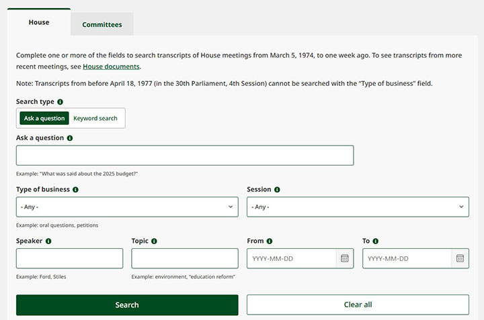
Task: Open the Session dropdown
Action: click(358, 207)
